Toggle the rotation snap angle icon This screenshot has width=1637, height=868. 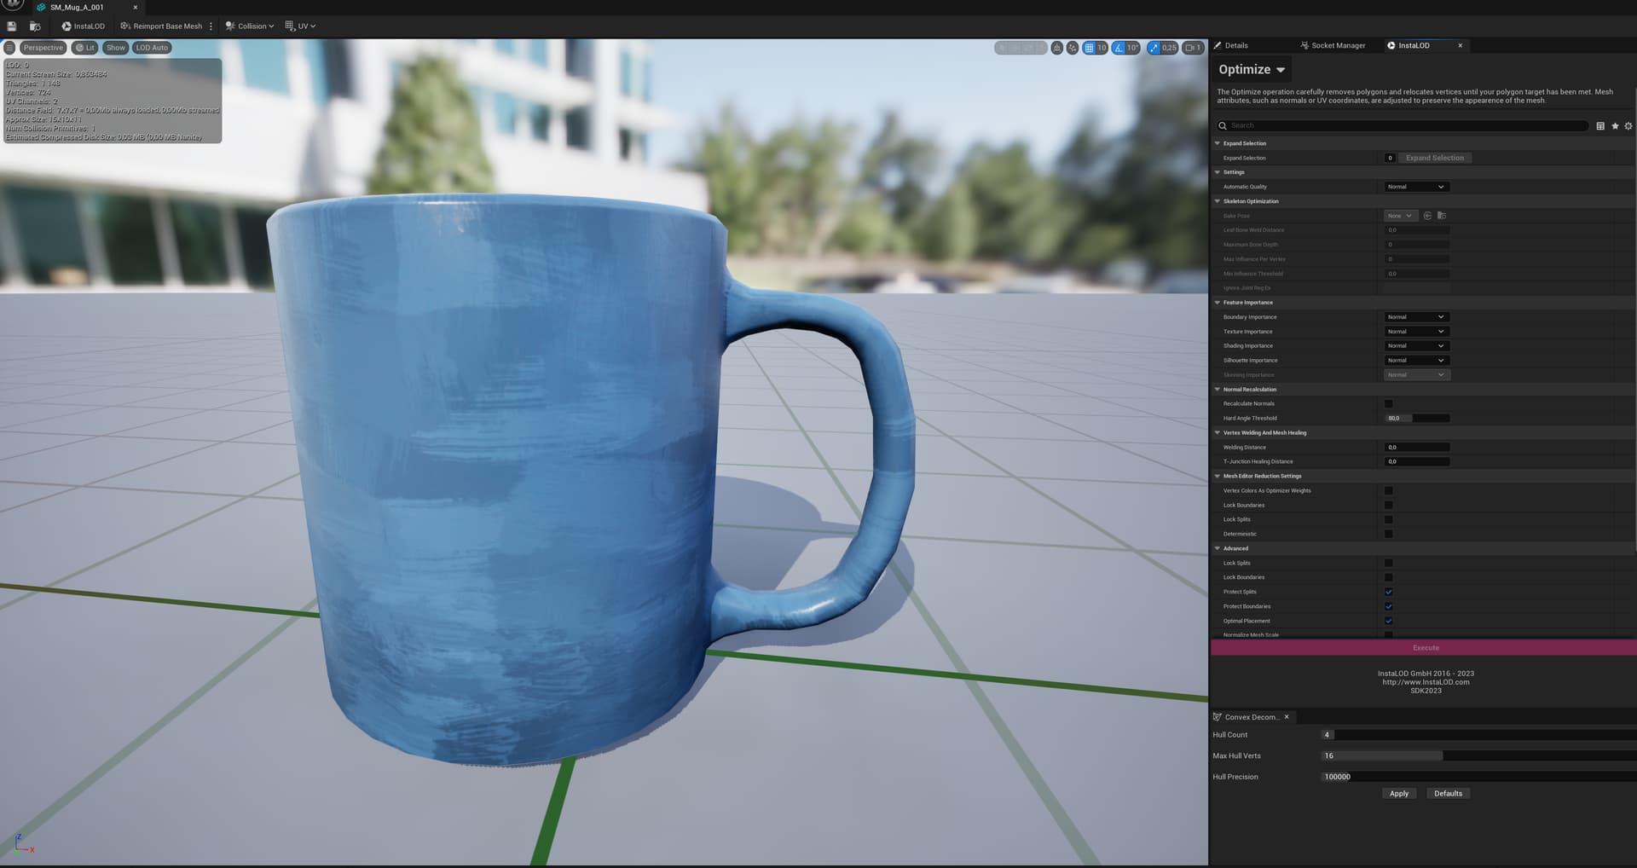1119,48
